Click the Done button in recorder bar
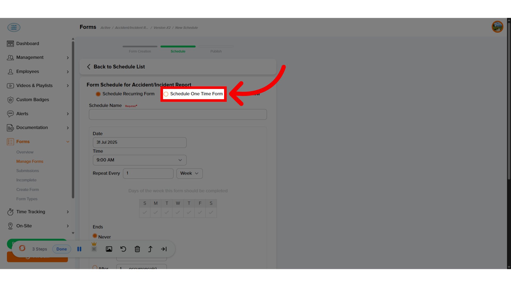The image size is (511, 287). tap(61, 249)
